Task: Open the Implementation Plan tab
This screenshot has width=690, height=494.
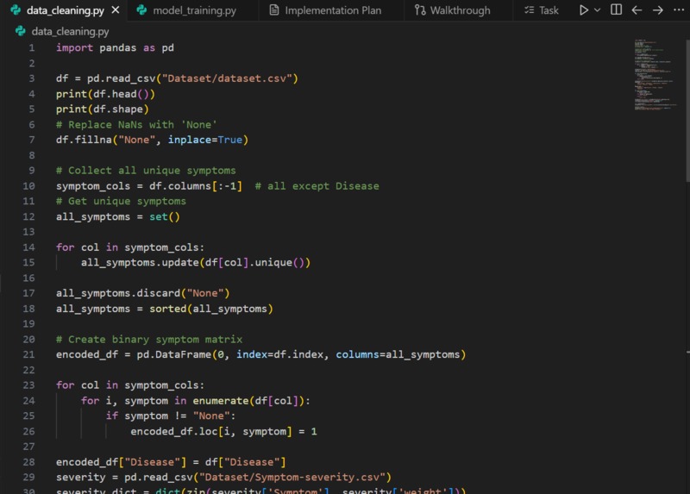Action: click(x=333, y=10)
